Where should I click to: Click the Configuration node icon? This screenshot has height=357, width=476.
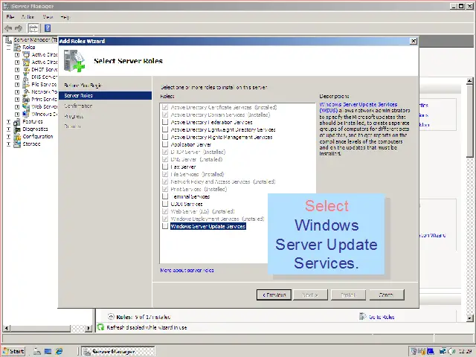tap(17, 137)
